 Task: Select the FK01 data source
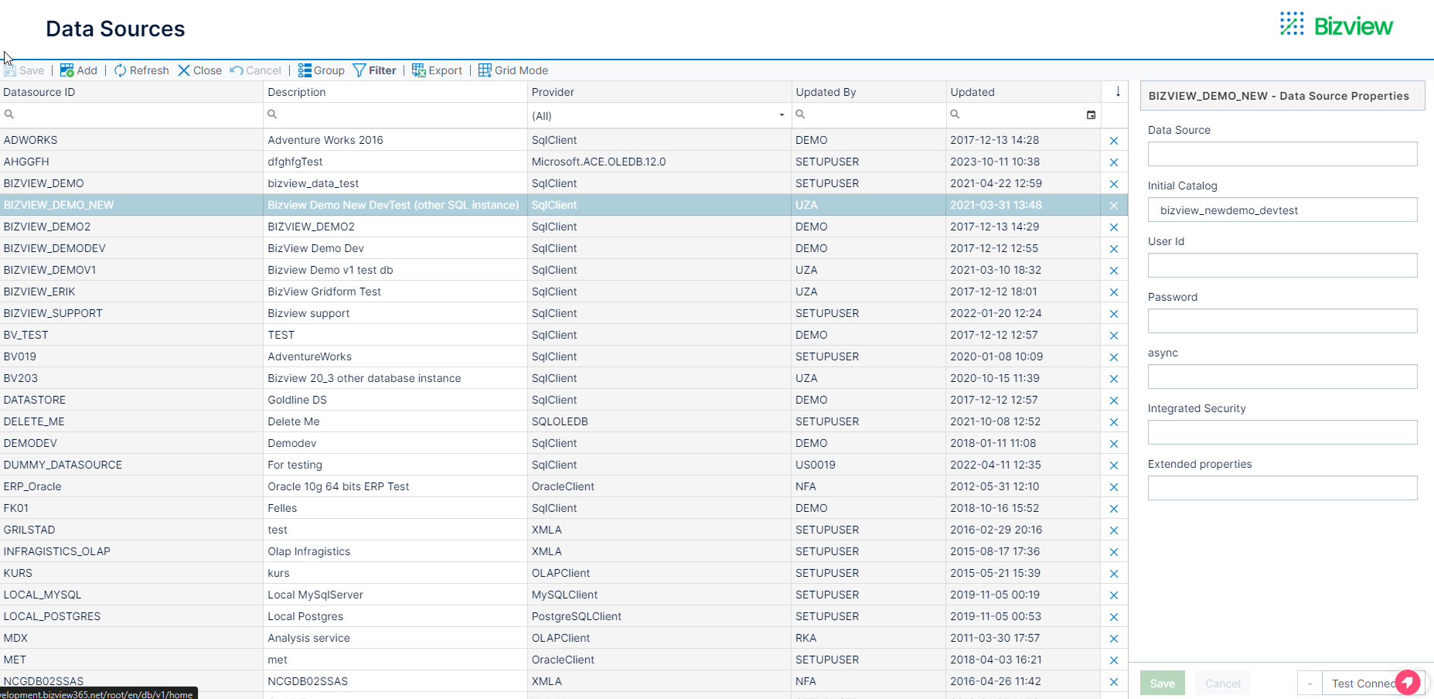point(564,508)
